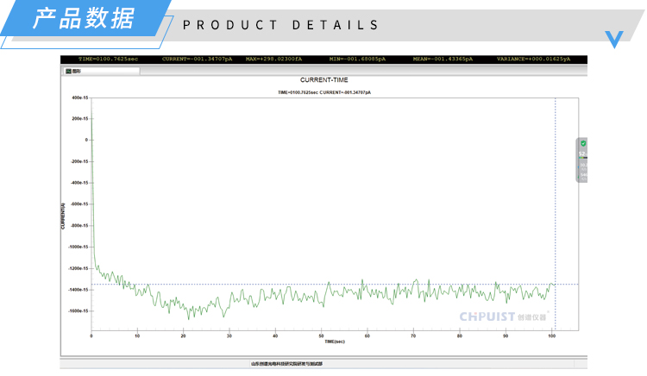Click the 40 tick on time axis

click(x=275, y=336)
